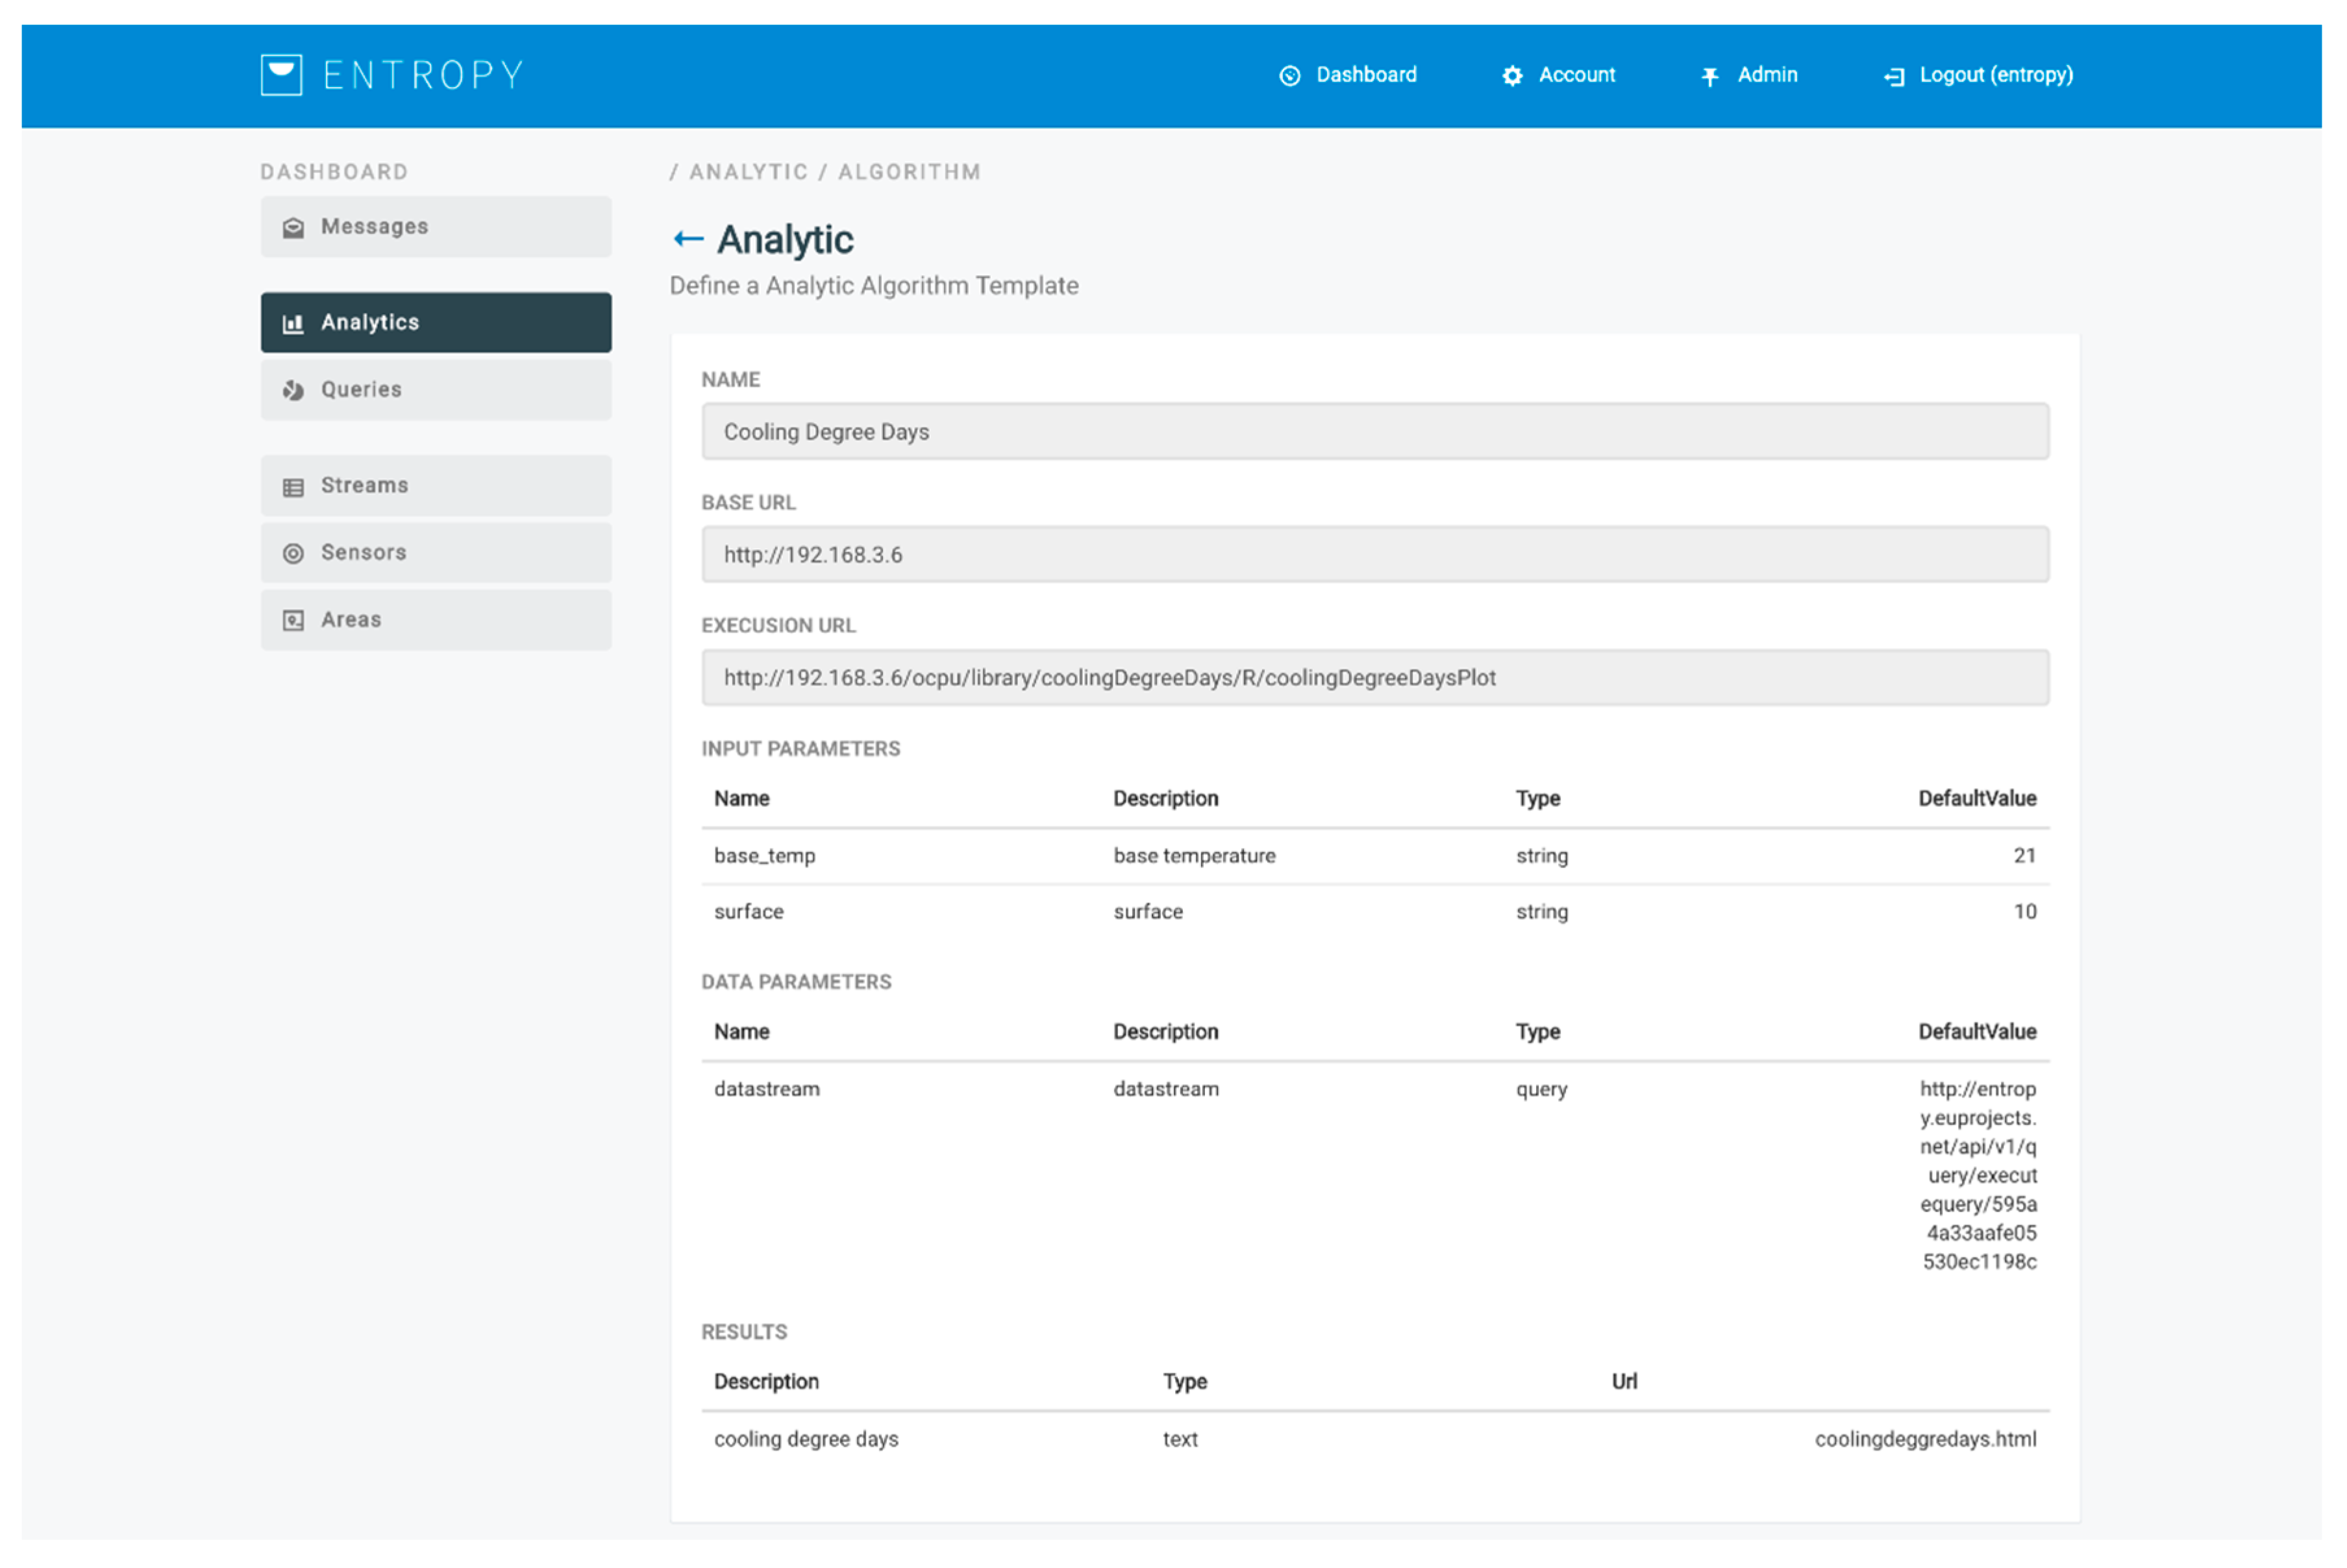The image size is (2347, 1568).
Task: Click the Entropy logo icon
Action: tap(281, 75)
